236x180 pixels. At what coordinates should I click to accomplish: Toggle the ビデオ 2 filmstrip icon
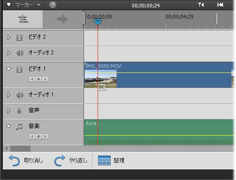coord(19,37)
